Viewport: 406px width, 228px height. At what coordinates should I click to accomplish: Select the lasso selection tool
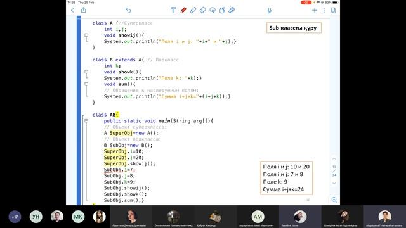coord(213,10)
